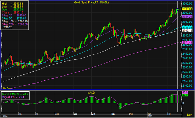
Task: Click the MACD indicator title
Action: (91, 93)
